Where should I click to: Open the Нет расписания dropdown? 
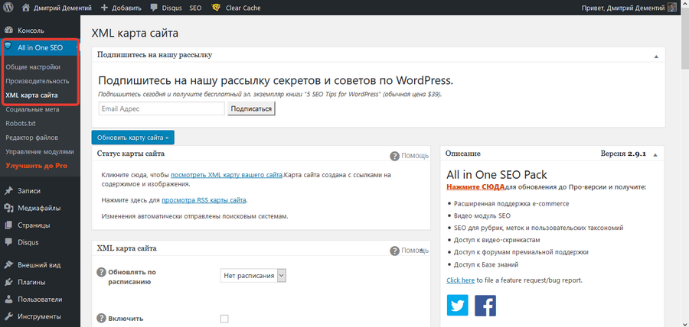point(253,275)
